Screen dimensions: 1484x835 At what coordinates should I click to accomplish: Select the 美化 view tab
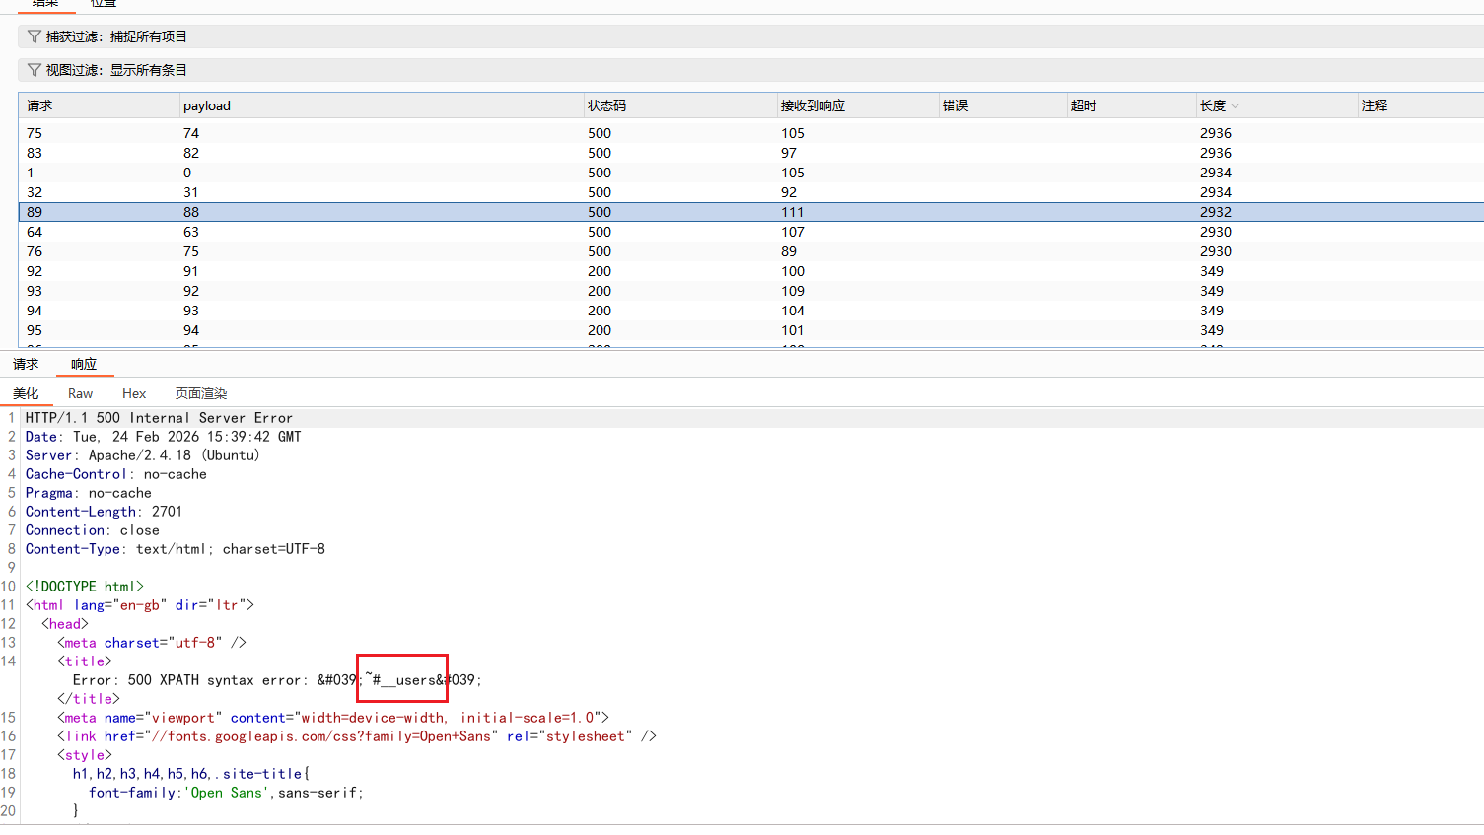26,393
